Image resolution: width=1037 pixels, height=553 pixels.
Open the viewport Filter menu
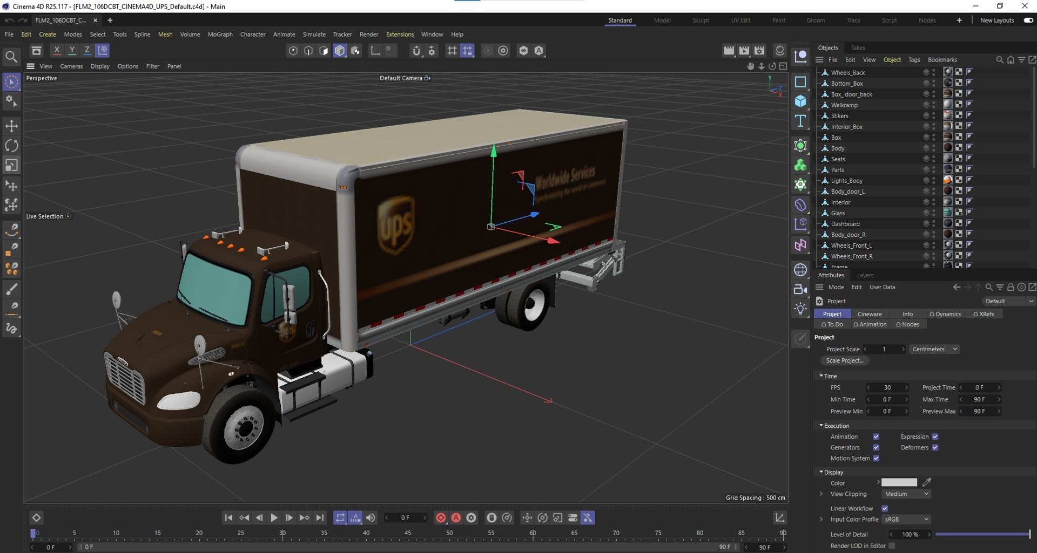tap(152, 66)
